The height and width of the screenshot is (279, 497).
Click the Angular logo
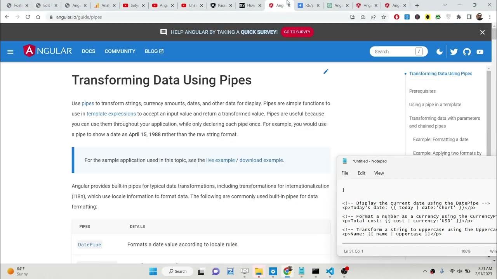pyautogui.click(x=48, y=51)
